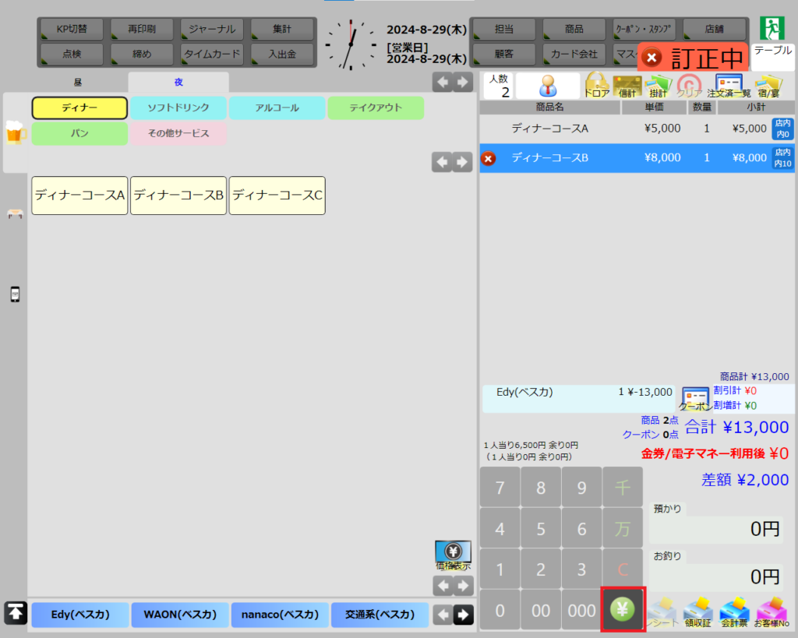The image size is (798, 638).
Task: Open the ジャーナル menu
Action: pos(212,29)
